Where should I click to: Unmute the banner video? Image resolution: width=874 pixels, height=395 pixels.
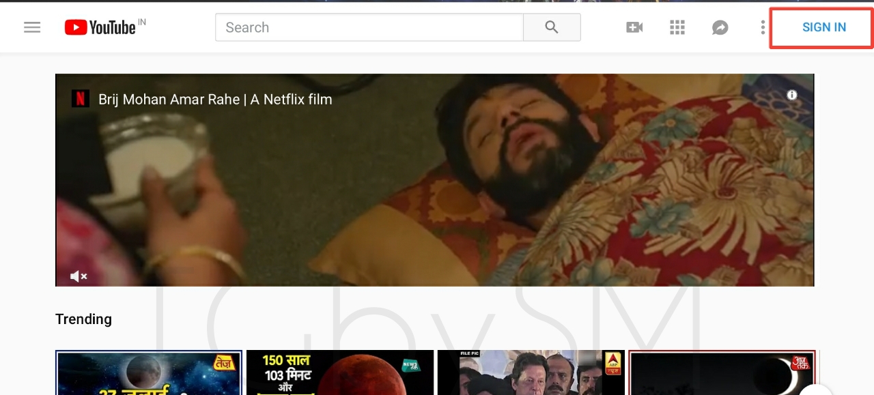pyautogui.click(x=79, y=276)
